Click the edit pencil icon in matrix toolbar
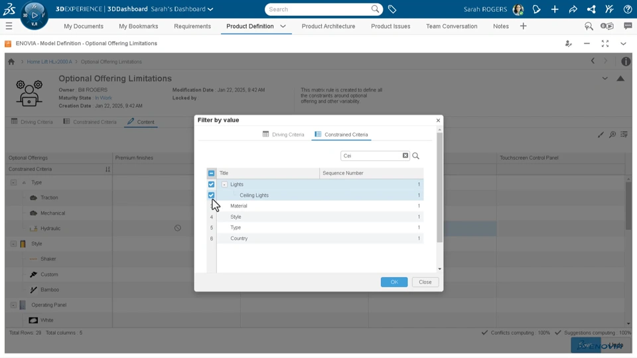Image resolution: width=637 pixels, height=358 pixels. [x=601, y=135]
